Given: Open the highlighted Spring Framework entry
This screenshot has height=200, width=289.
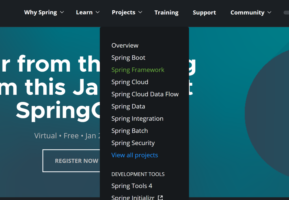Looking at the screenshot, I should pyautogui.click(x=138, y=70).
